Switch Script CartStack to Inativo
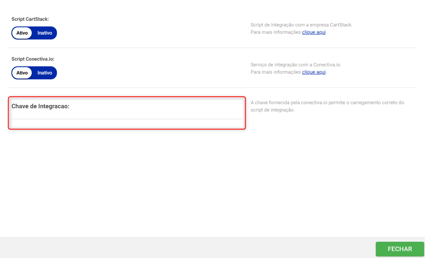The width and height of the screenshot is (425, 258). [45, 33]
